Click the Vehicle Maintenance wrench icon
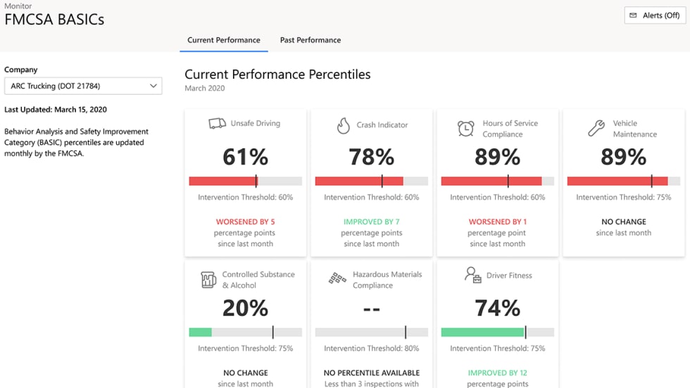This screenshot has height=388, width=690. (x=596, y=128)
